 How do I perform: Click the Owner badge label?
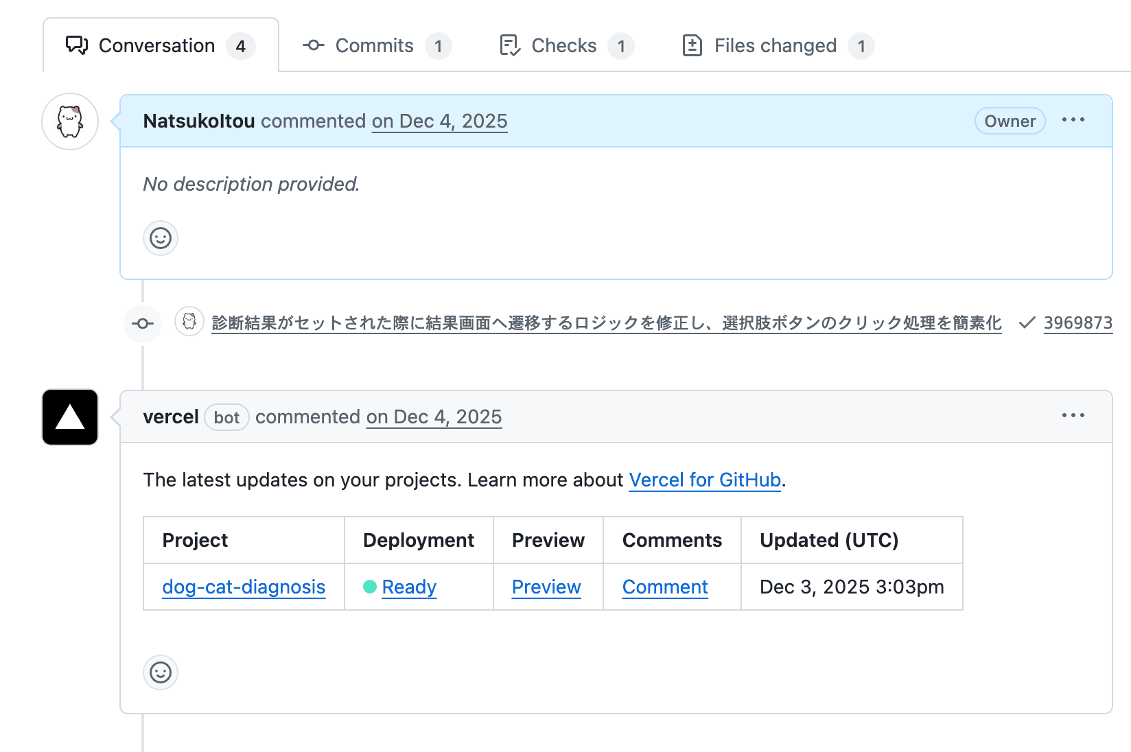(1010, 121)
